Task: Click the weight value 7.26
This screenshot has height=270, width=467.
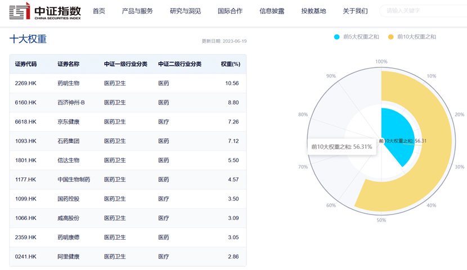Action: click(234, 122)
